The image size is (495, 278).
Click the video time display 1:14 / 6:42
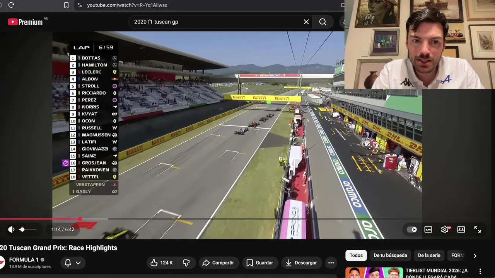(x=63, y=229)
